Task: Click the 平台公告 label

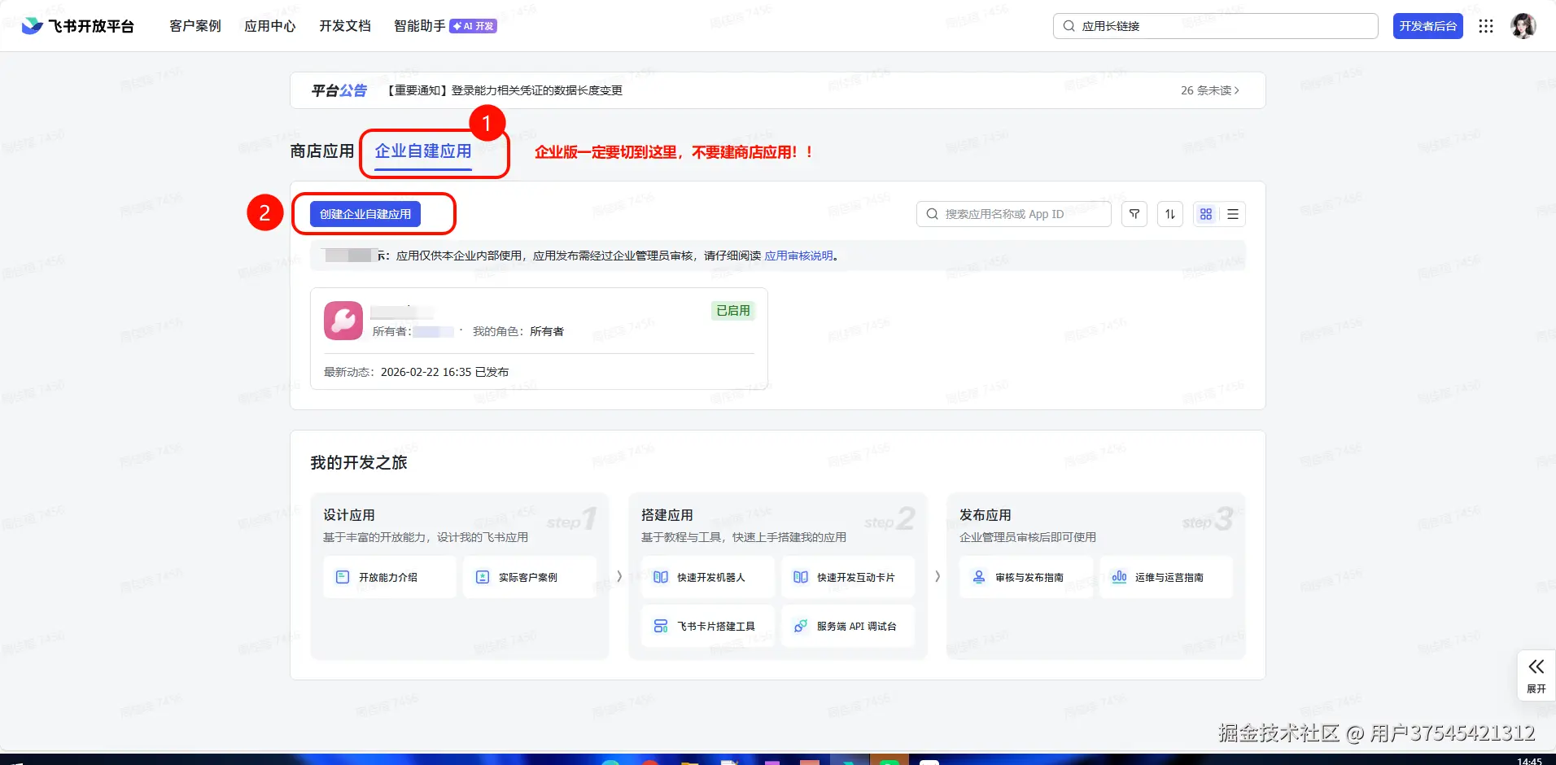Action: point(339,90)
